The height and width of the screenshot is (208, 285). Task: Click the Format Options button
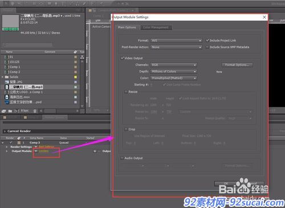point(237,65)
